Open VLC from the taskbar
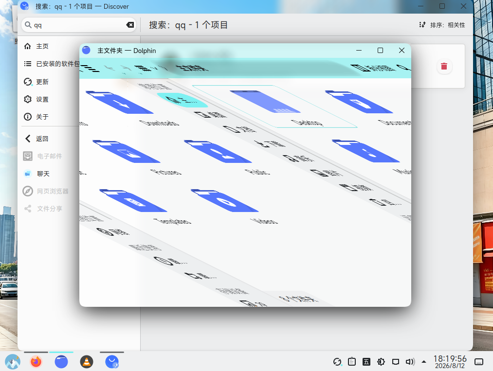Image resolution: width=493 pixels, height=371 pixels. click(87, 362)
